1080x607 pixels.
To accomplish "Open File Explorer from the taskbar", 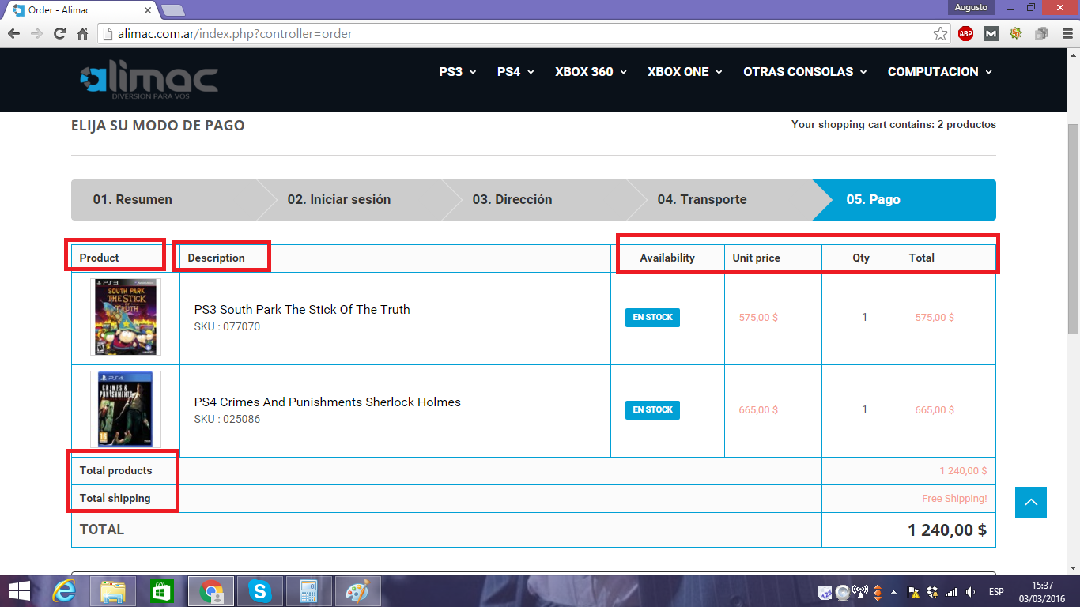I will pos(113,591).
